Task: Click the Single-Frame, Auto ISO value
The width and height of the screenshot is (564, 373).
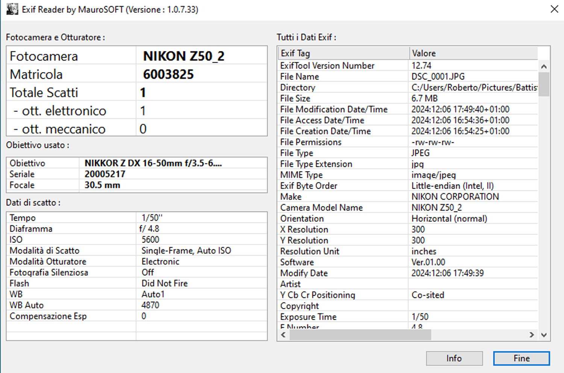Action: click(x=186, y=250)
